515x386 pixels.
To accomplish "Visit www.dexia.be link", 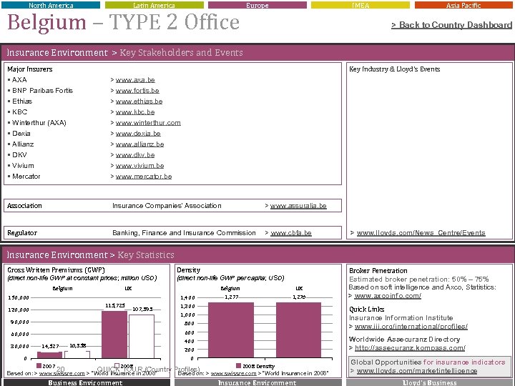I will [138, 134].
